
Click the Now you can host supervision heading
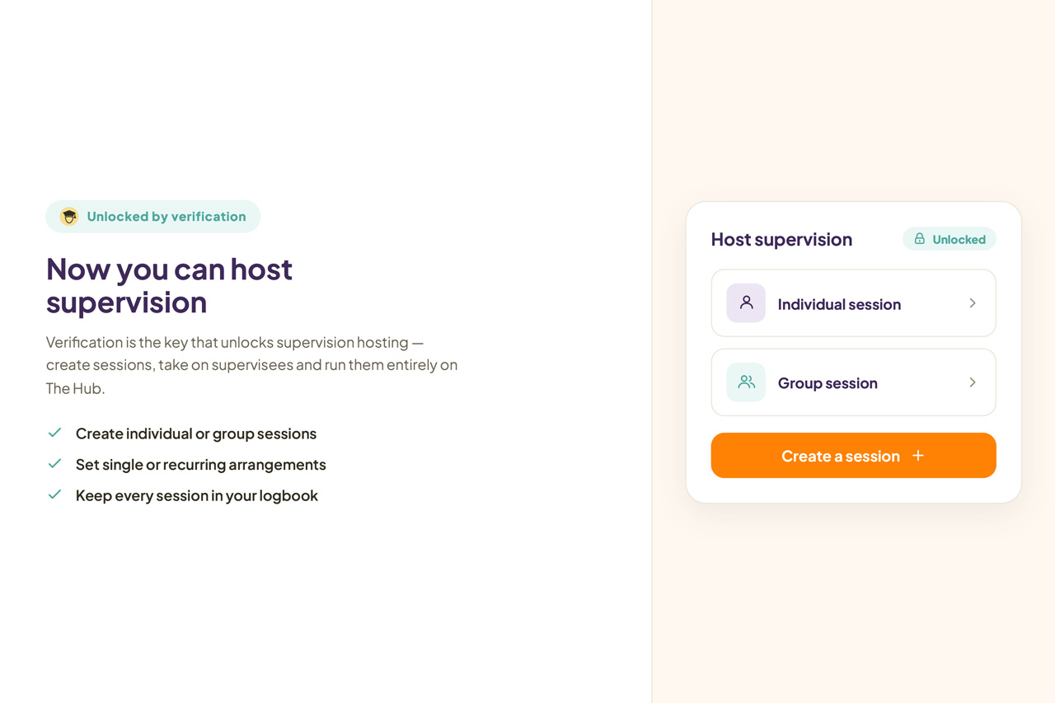[170, 285]
